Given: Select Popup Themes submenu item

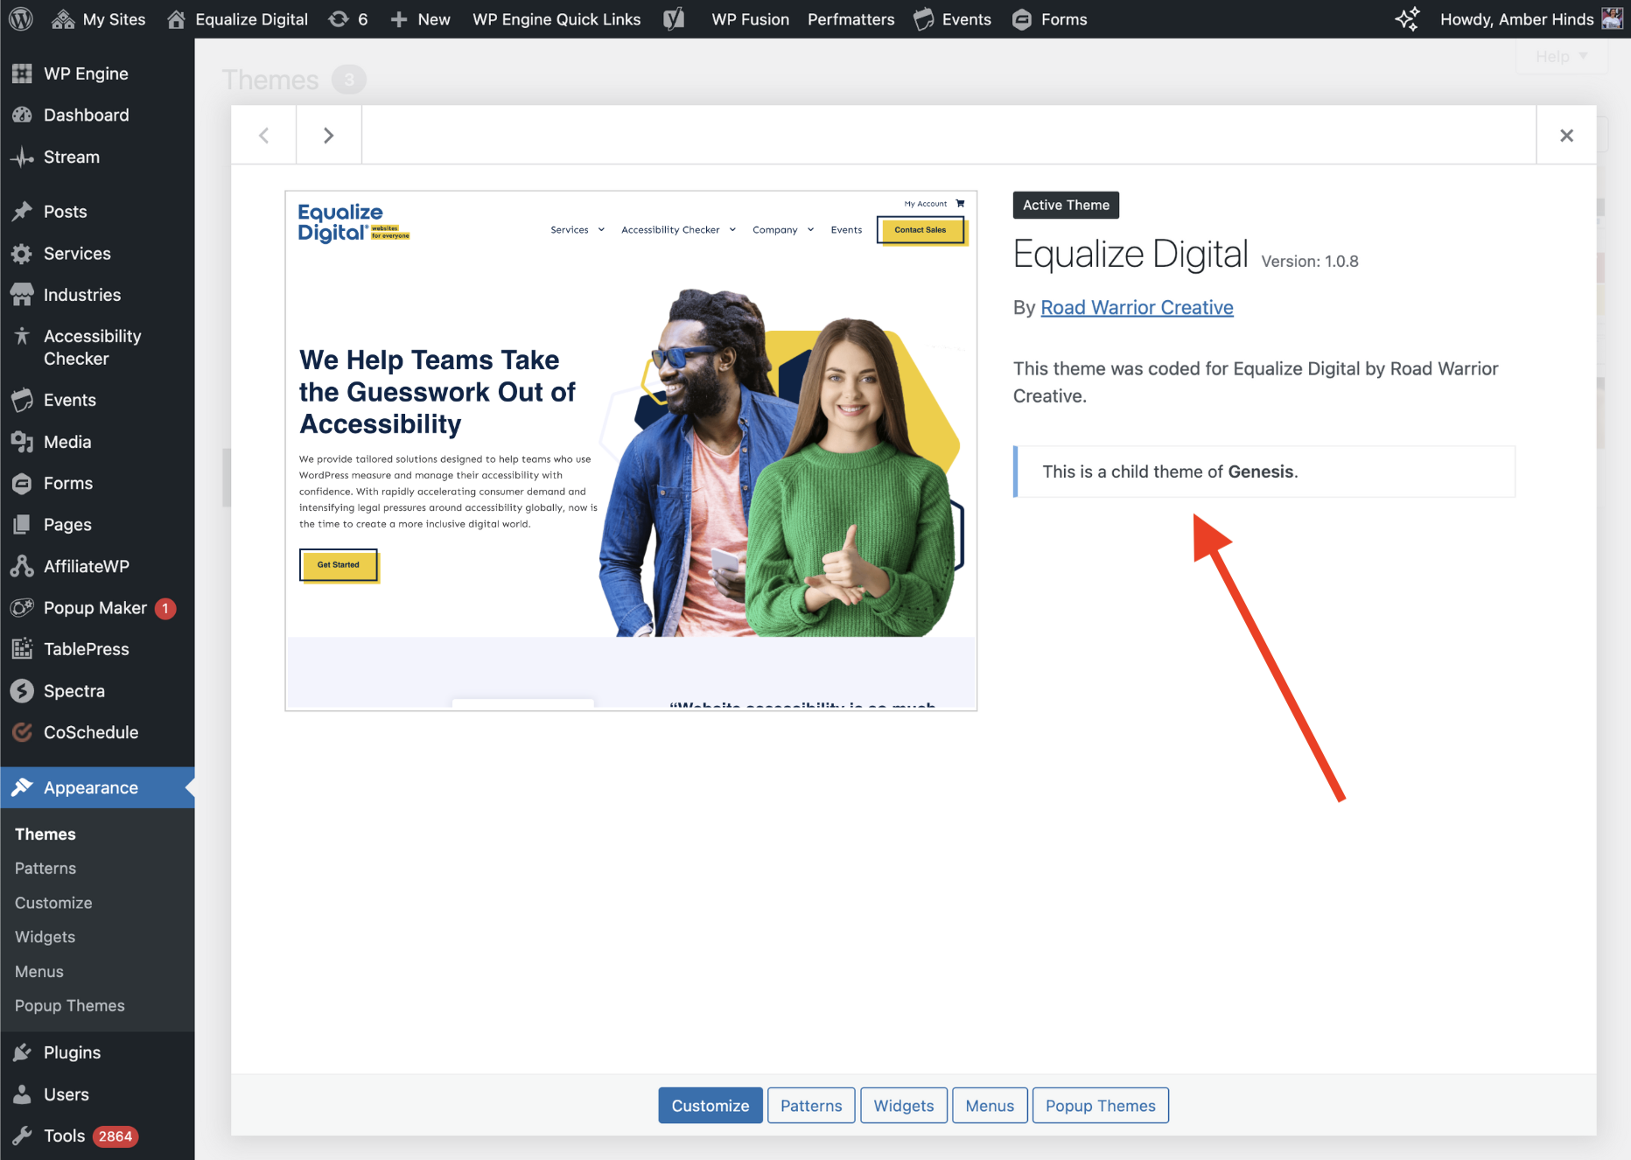Looking at the screenshot, I should coord(70,1005).
